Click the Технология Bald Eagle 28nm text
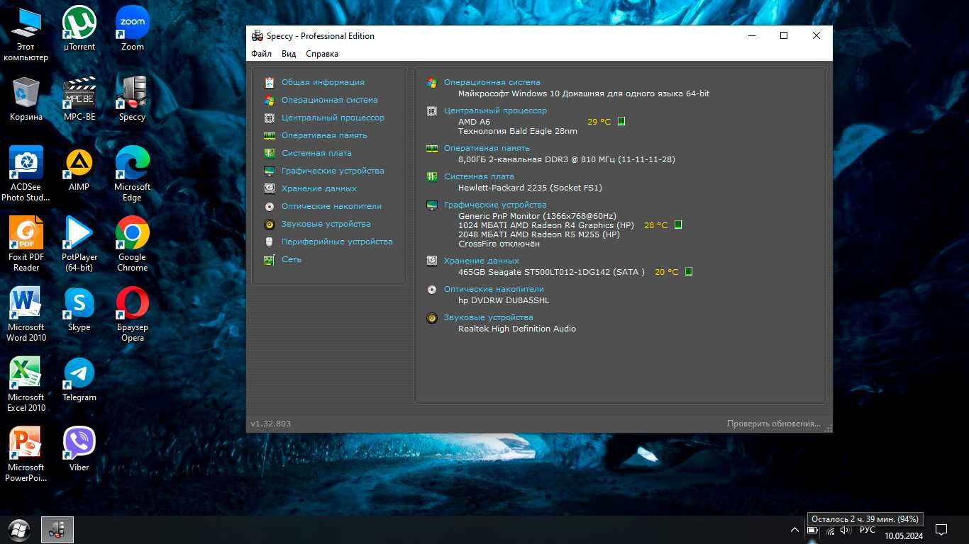 (518, 131)
